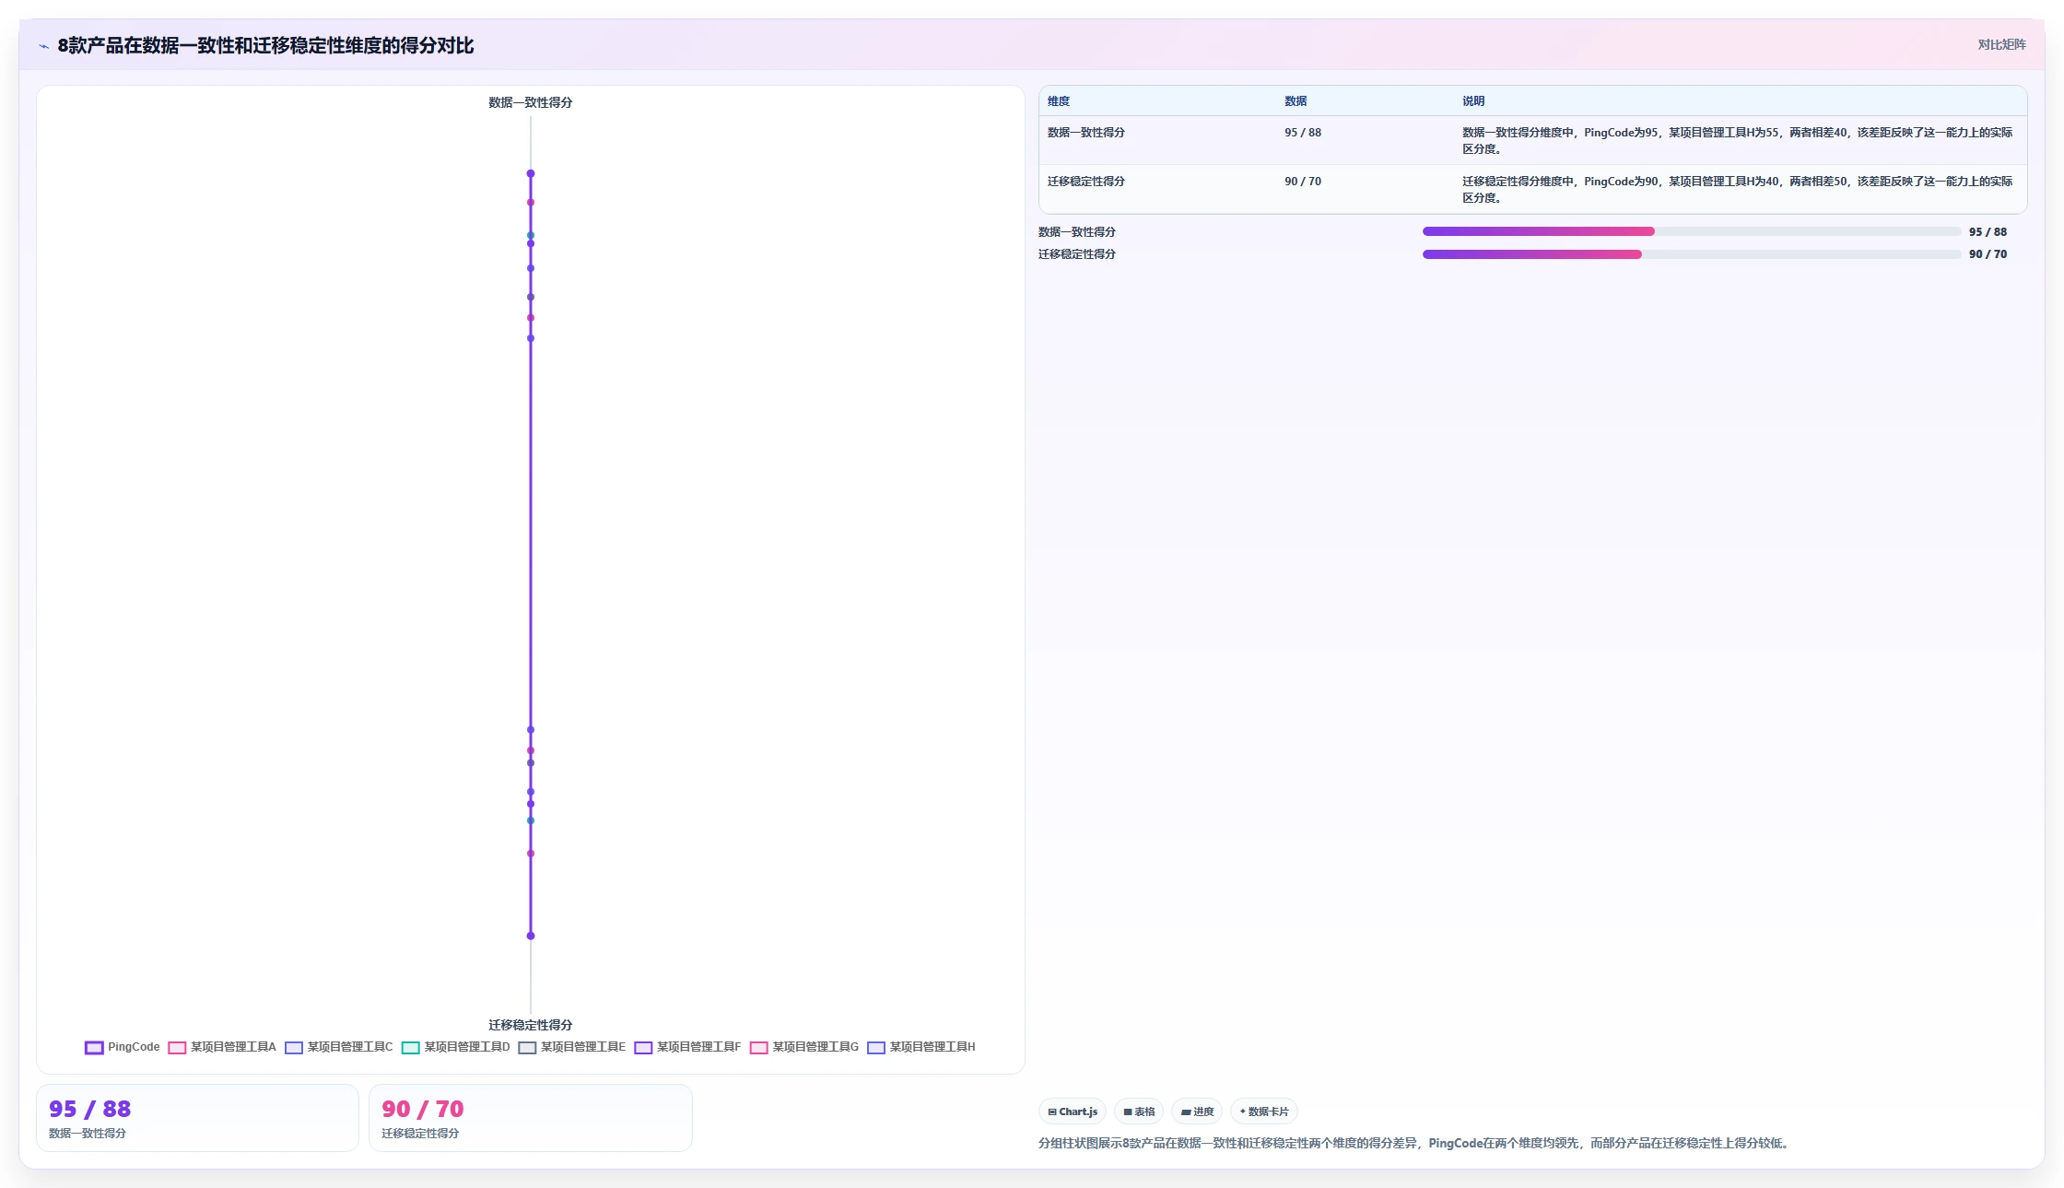Click the title icon beside 8款产品
The width and height of the screenshot is (2064, 1188).
[x=43, y=46]
